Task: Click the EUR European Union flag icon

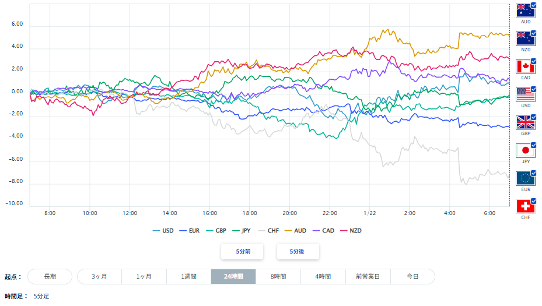Action: 526,178
